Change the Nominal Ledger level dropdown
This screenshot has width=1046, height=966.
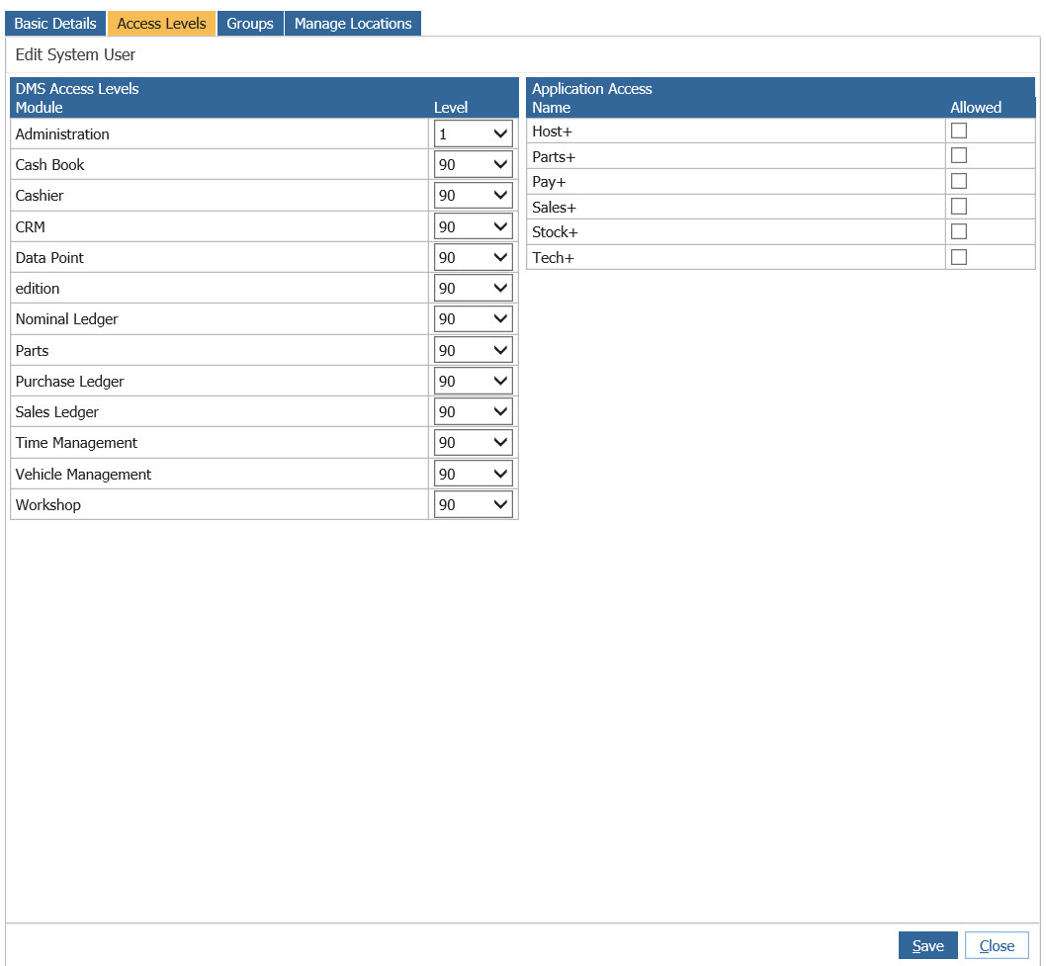(x=473, y=319)
